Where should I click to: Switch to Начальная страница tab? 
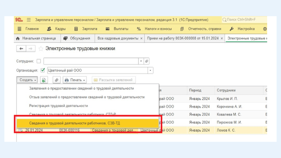pyautogui.click(x=37, y=38)
